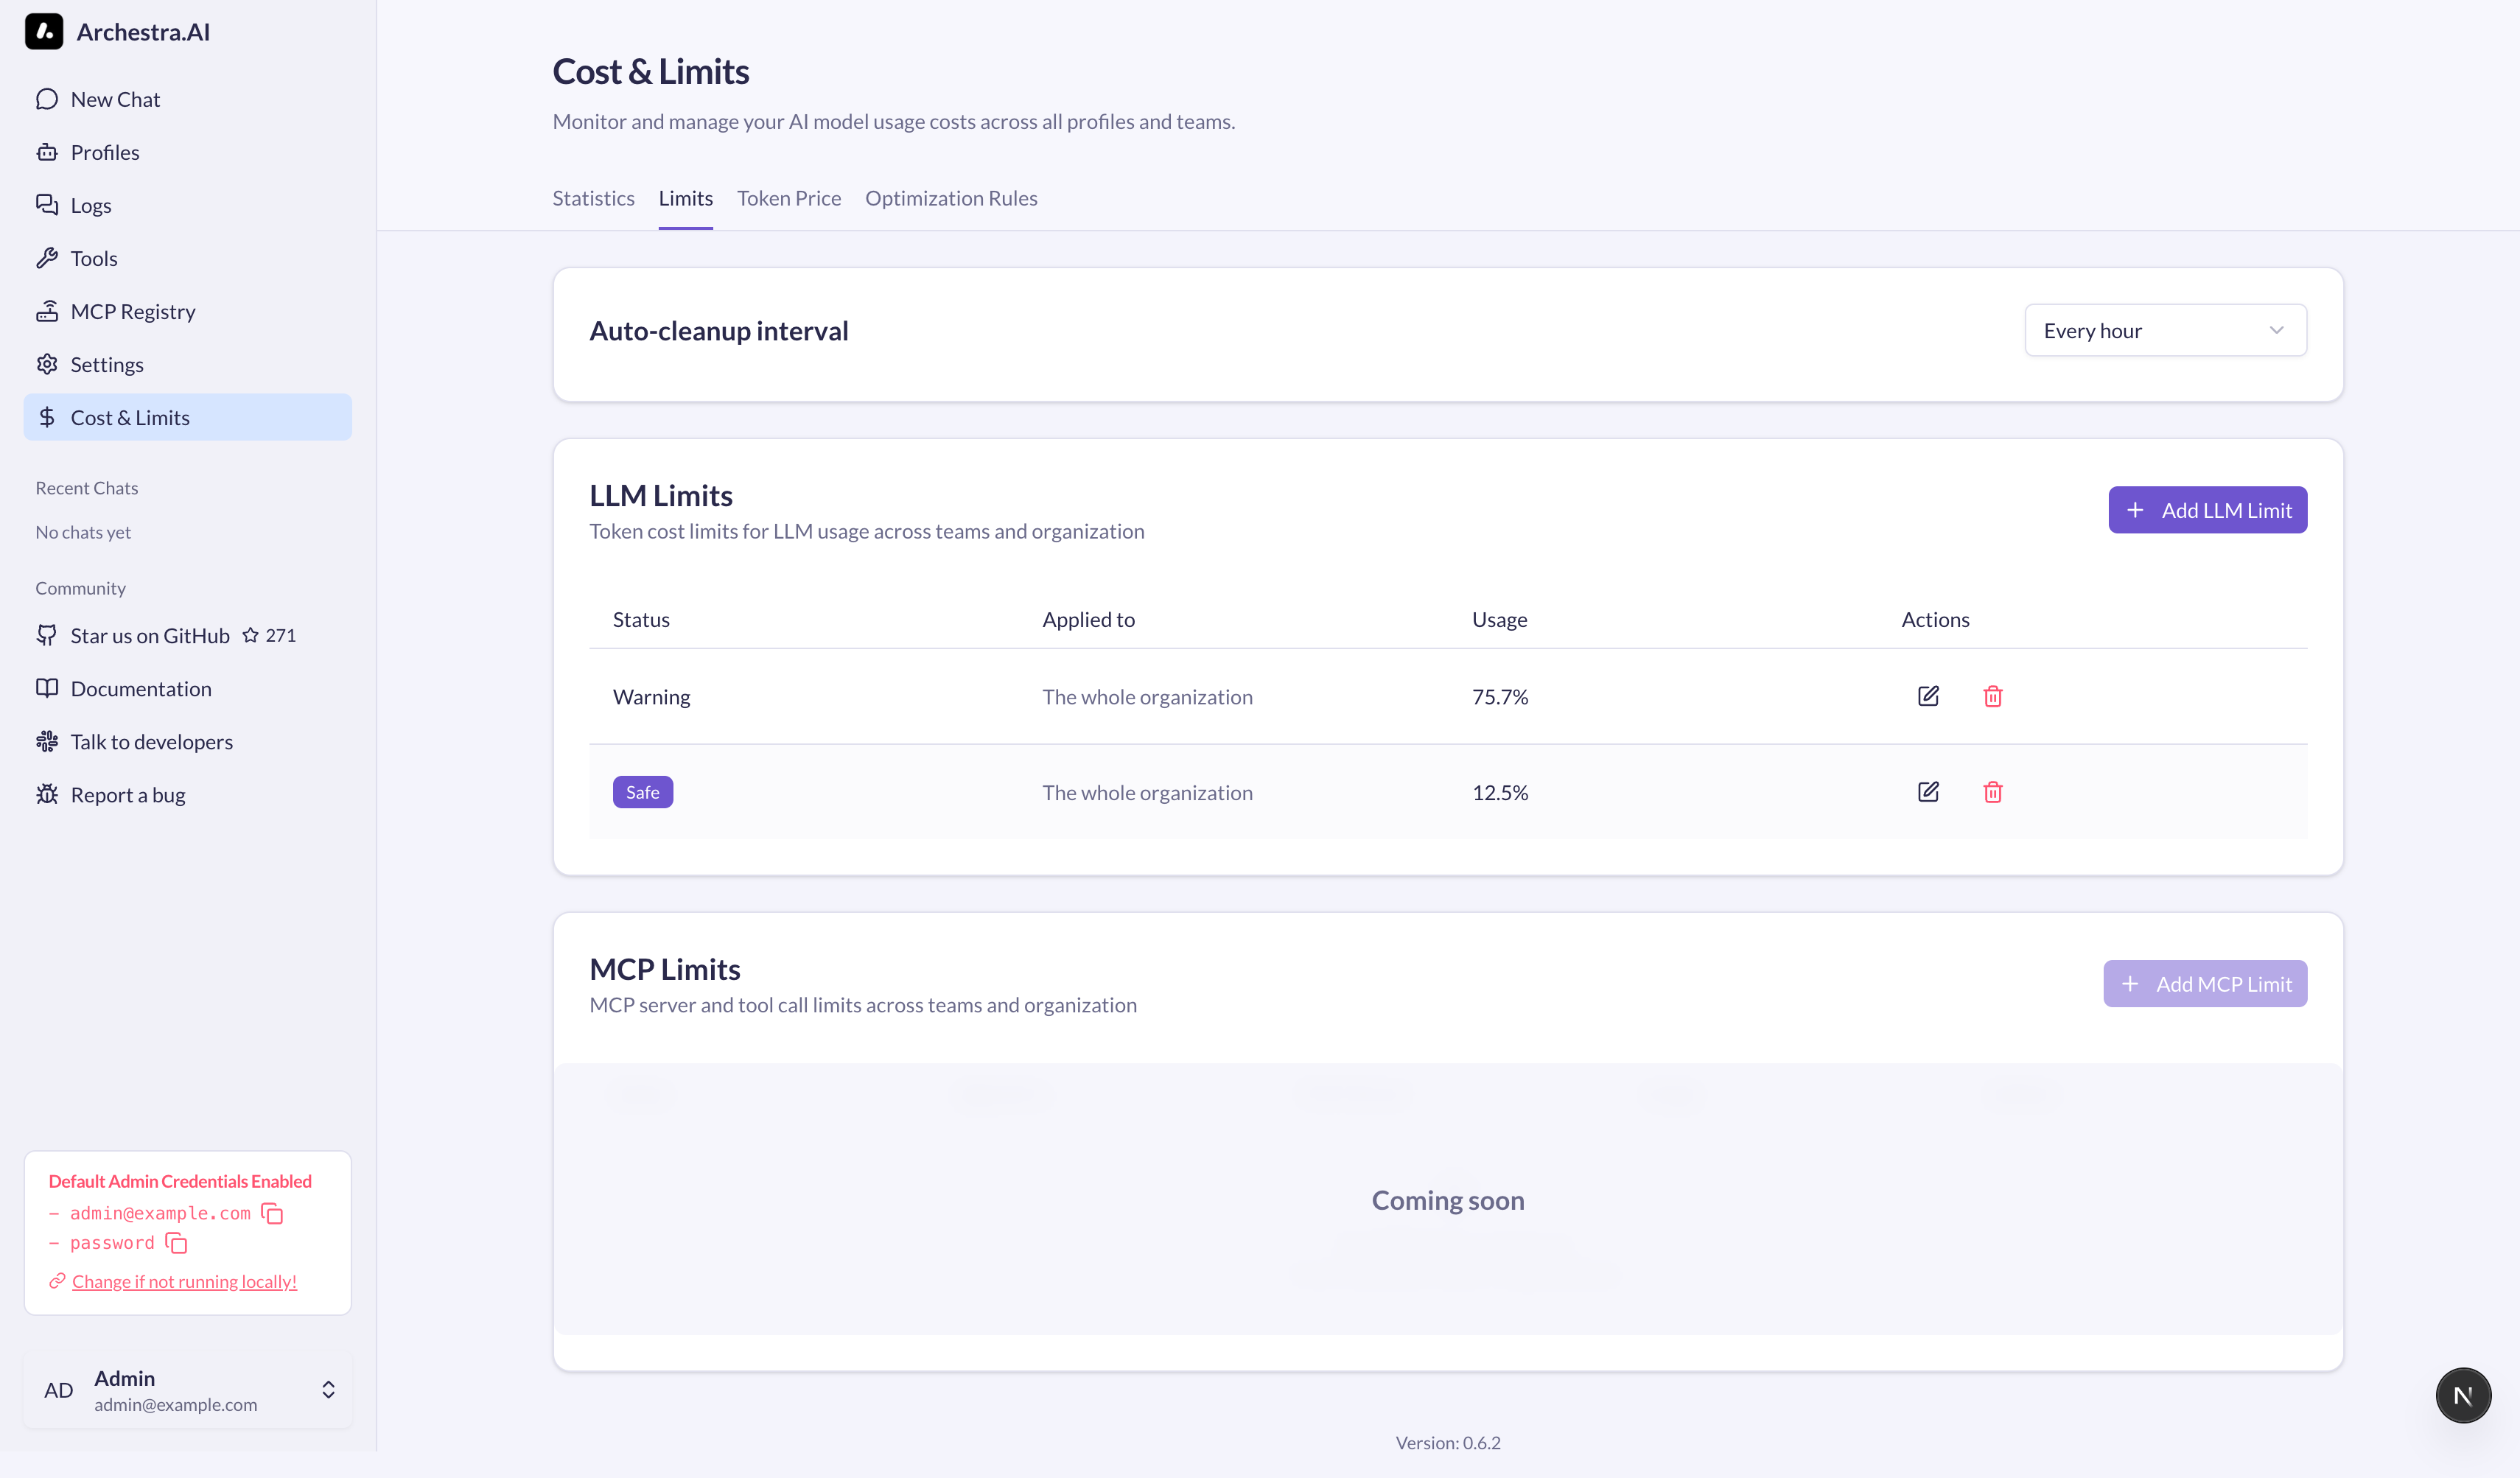2520x1478 pixels.
Task: Open the MCP Registry
Action: coord(133,310)
